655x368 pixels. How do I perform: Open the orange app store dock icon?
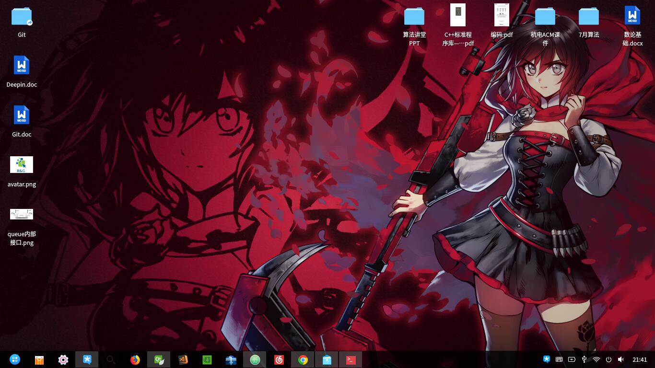(39, 359)
